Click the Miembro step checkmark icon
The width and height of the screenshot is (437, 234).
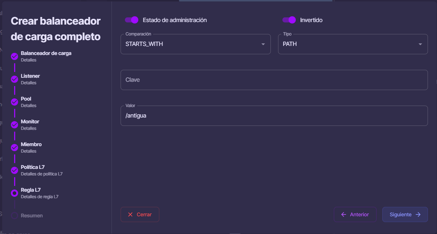(x=14, y=148)
